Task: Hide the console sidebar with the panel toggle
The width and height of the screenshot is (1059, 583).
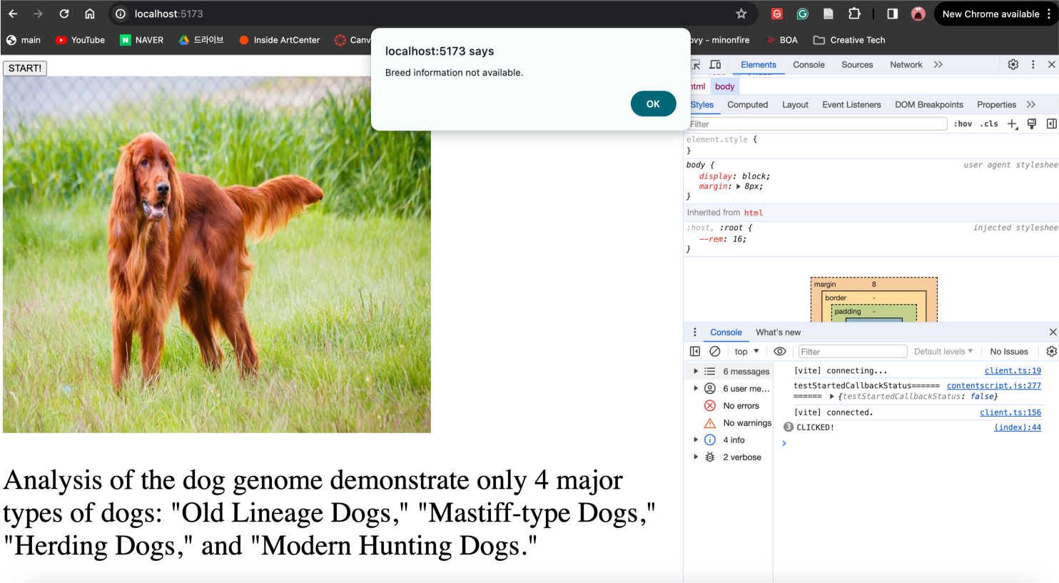Action: point(695,352)
